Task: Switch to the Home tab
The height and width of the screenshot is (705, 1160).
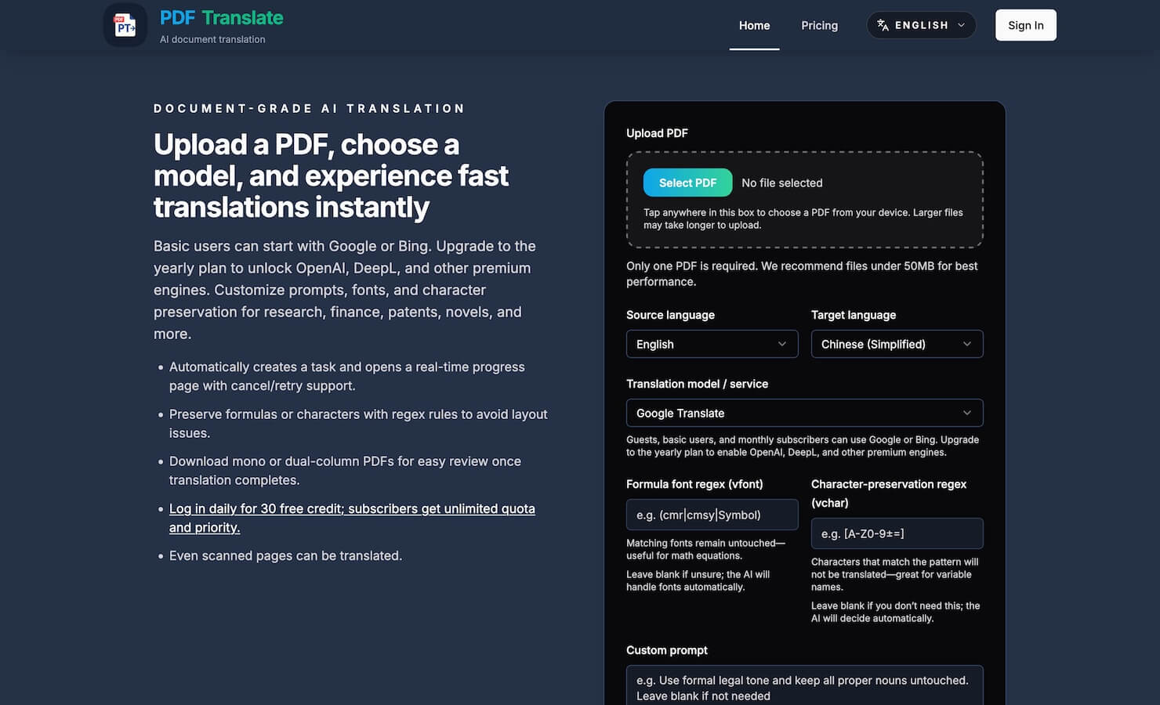Action: coord(754,25)
